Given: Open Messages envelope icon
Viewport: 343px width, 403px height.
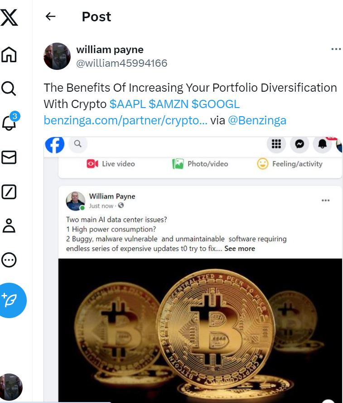Looking at the screenshot, I should (x=9, y=157).
